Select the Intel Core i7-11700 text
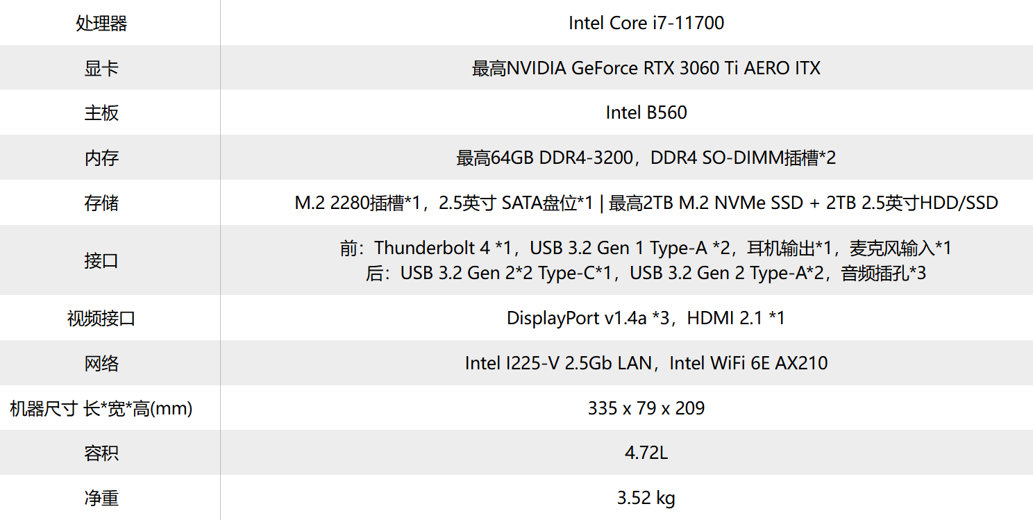Screen dimensions: 1033x520 646,23
